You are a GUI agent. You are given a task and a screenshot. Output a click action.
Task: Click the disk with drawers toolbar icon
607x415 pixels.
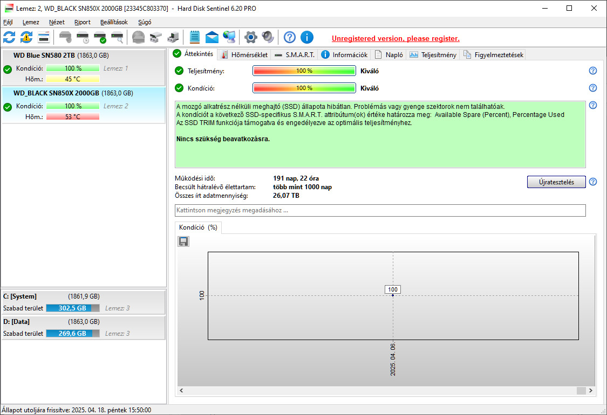pos(155,38)
